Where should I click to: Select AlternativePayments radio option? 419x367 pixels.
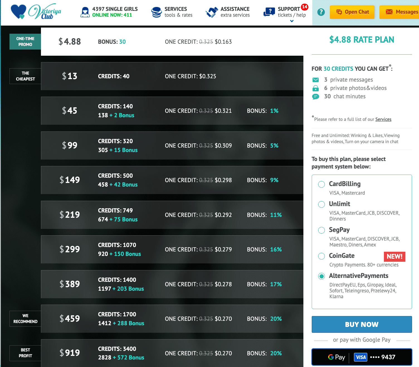click(321, 276)
